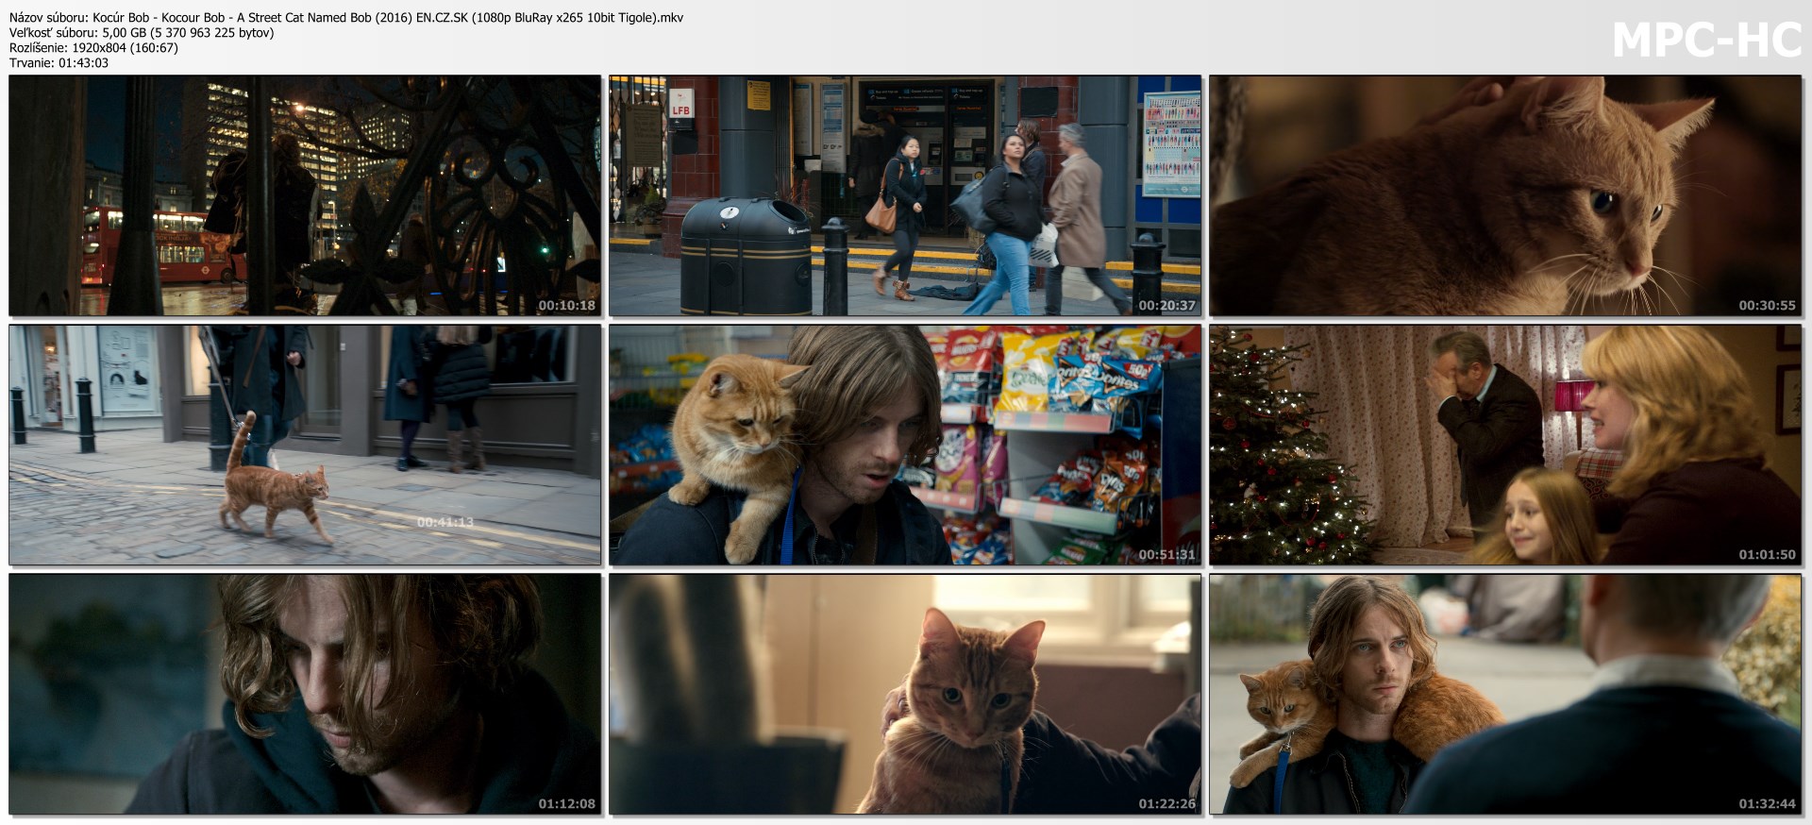The width and height of the screenshot is (1812, 825).
Task: Click the Christmas tree family scene thumbnail
Action: 1504,445
